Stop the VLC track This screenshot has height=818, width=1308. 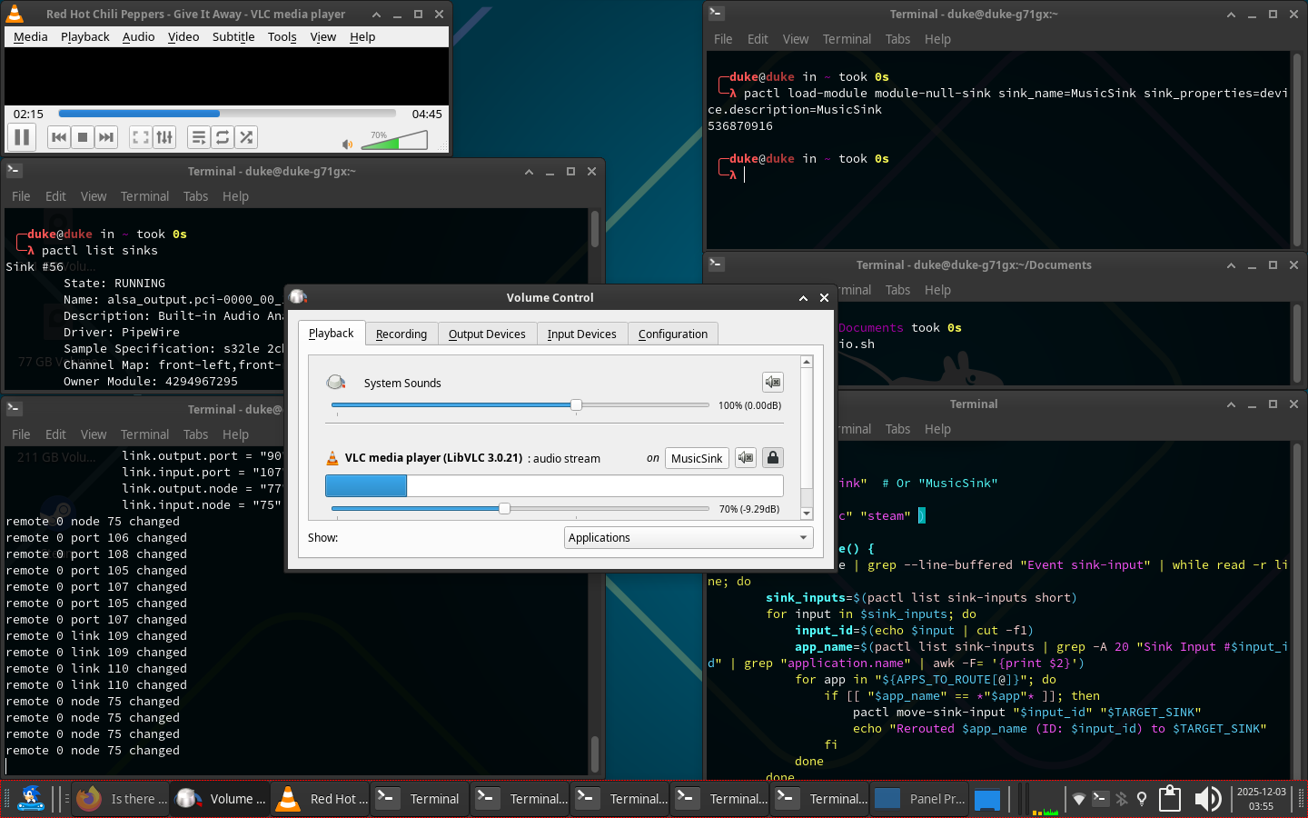83,137
